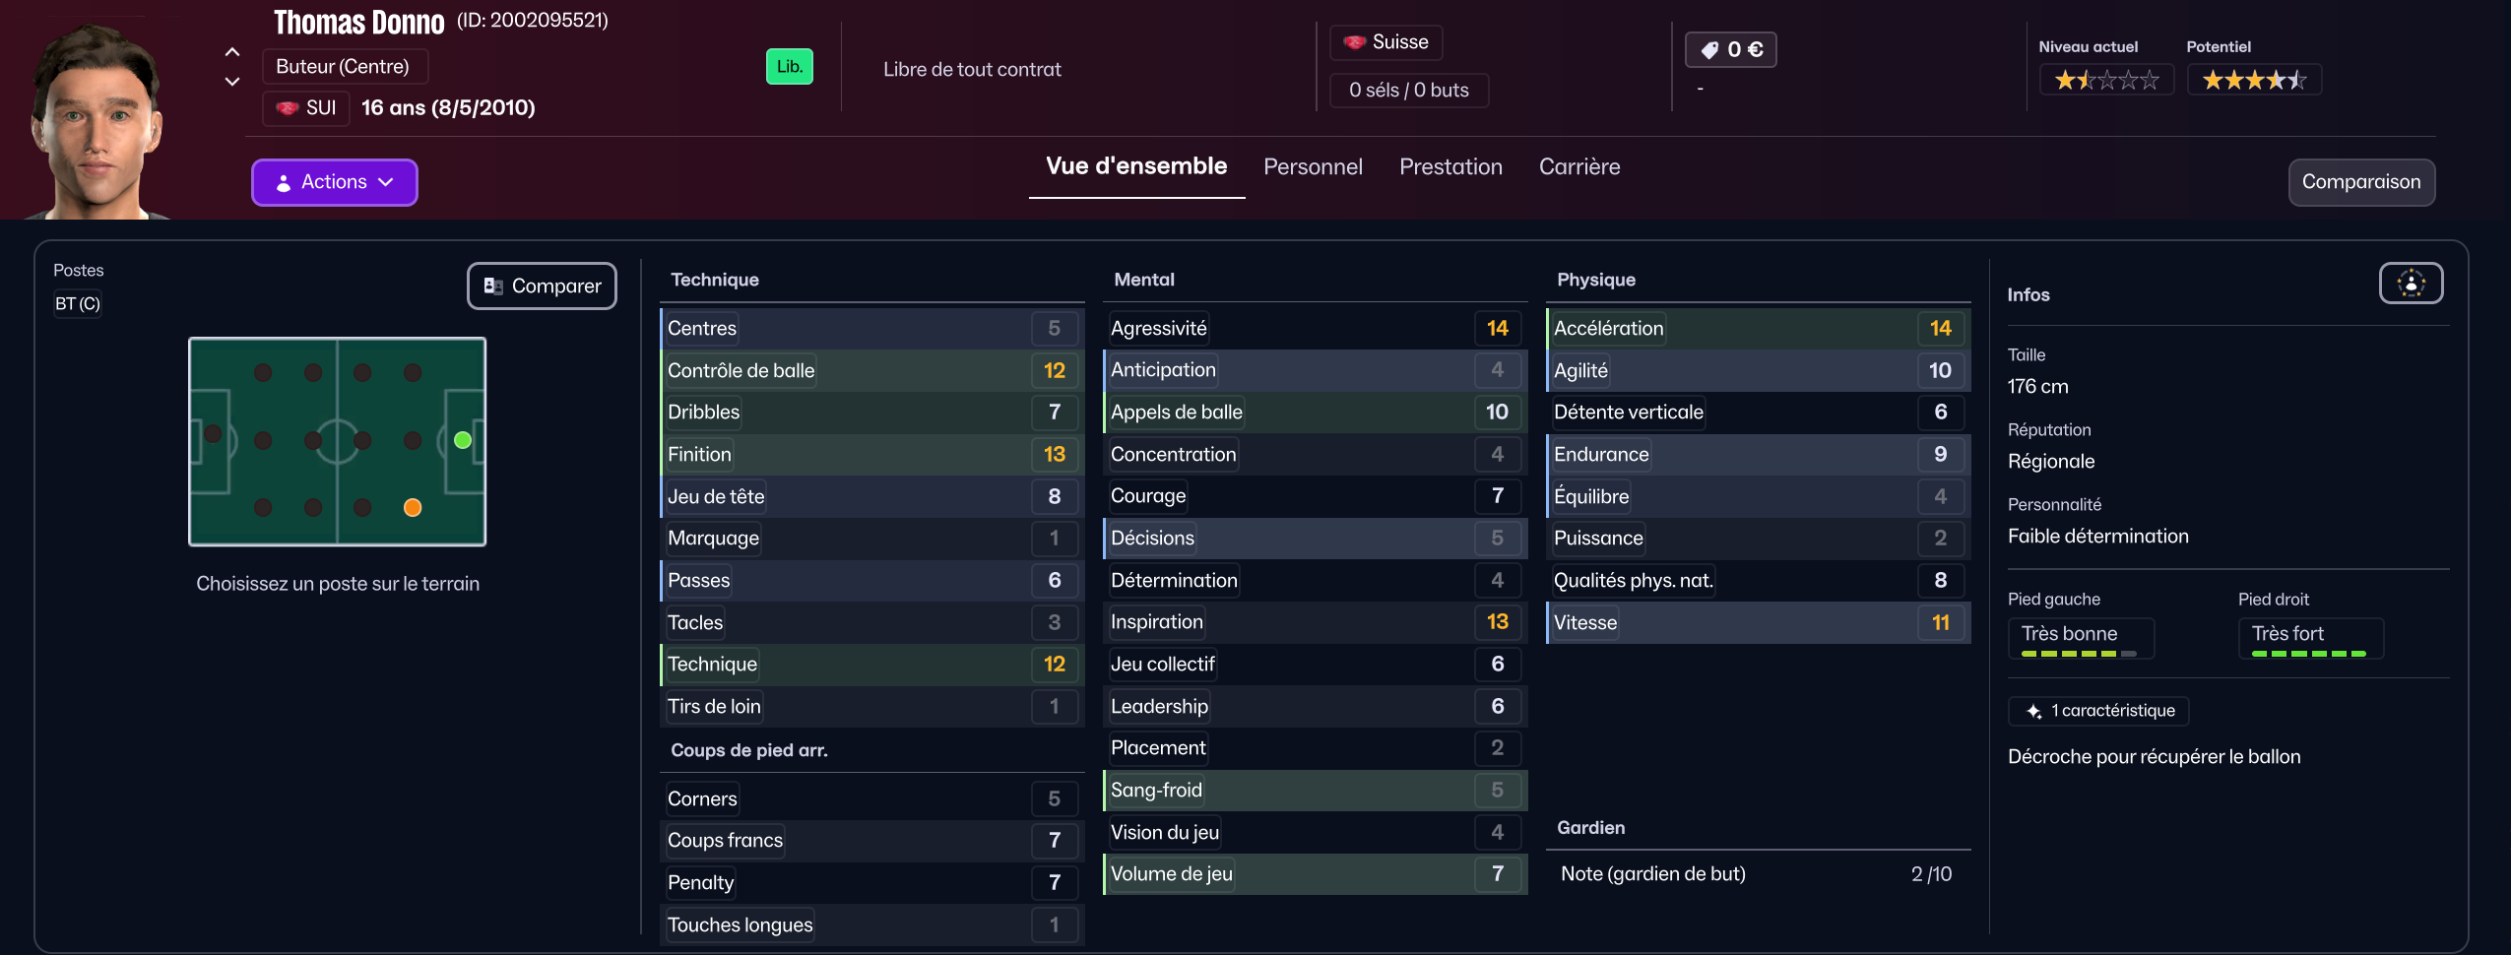Viewport: 2511px width, 955px height.
Task: Open the Carrière tab
Action: tap(1578, 167)
